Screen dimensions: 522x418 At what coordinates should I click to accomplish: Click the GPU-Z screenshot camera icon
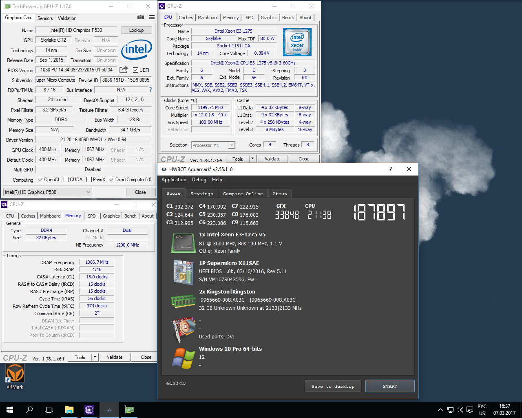[x=140, y=18]
